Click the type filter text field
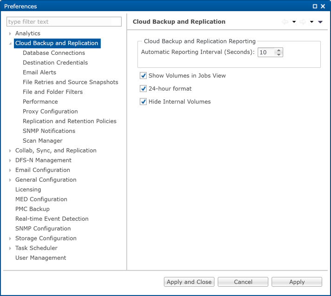Image resolution: width=331 pixels, height=296 pixels. (64, 22)
